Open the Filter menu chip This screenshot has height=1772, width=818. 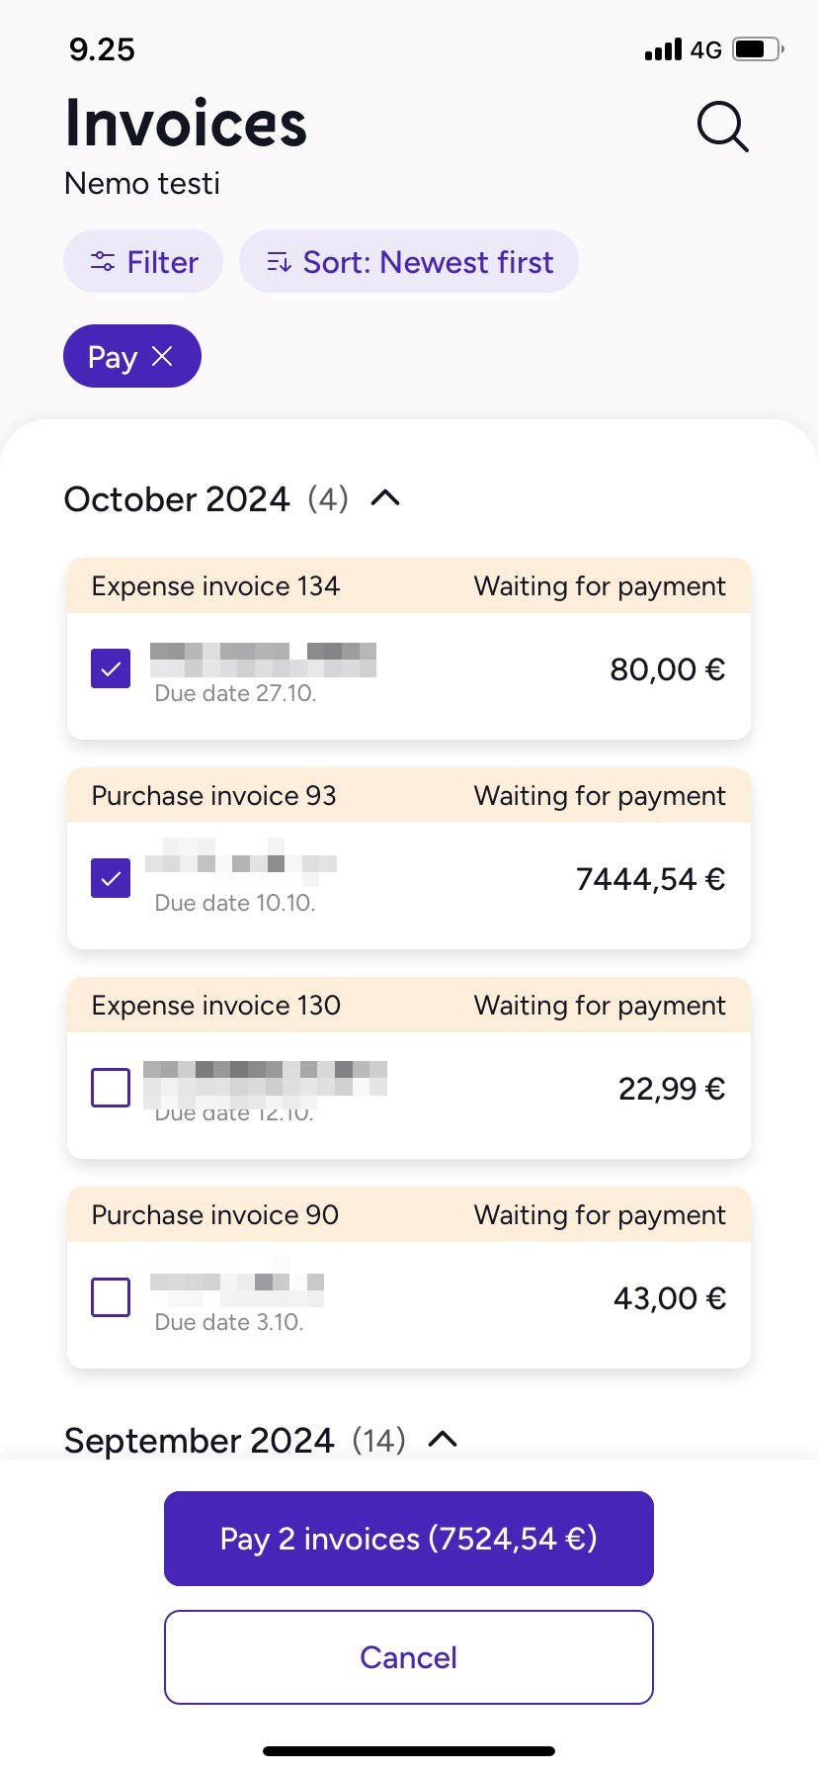tap(143, 261)
